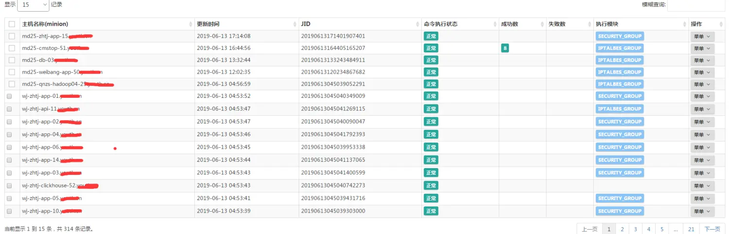729x234 pixels.
Task: Click SECURITY_GROUP badge in wj-zhtj-app-14 row
Action: 620,160
